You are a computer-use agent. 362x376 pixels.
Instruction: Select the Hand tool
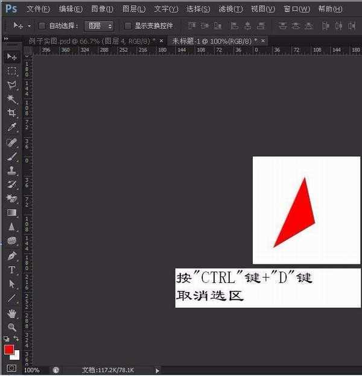click(11, 313)
